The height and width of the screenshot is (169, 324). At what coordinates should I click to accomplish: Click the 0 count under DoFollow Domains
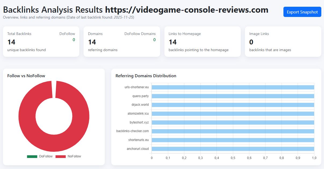pyautogui.click(x=154, y=40)
